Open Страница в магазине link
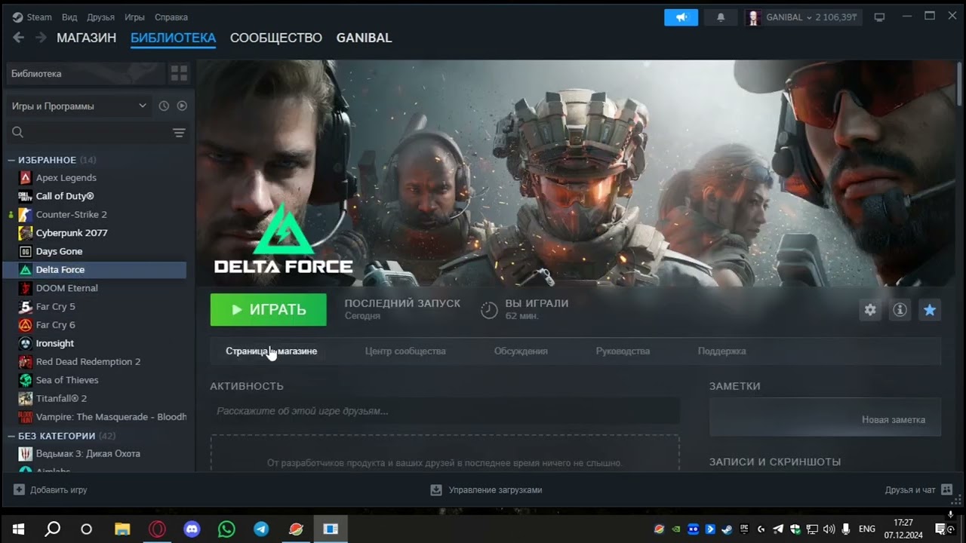The height and width of the screenshot is (543, 966). (271, 351)
